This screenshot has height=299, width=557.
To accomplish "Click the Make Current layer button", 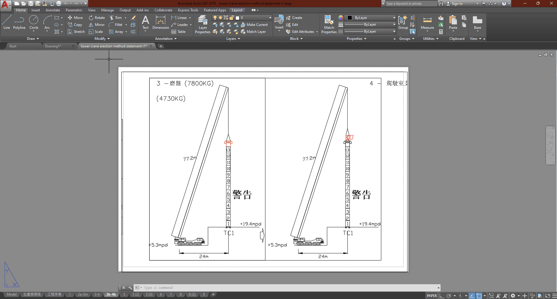I will click(254, 25).
